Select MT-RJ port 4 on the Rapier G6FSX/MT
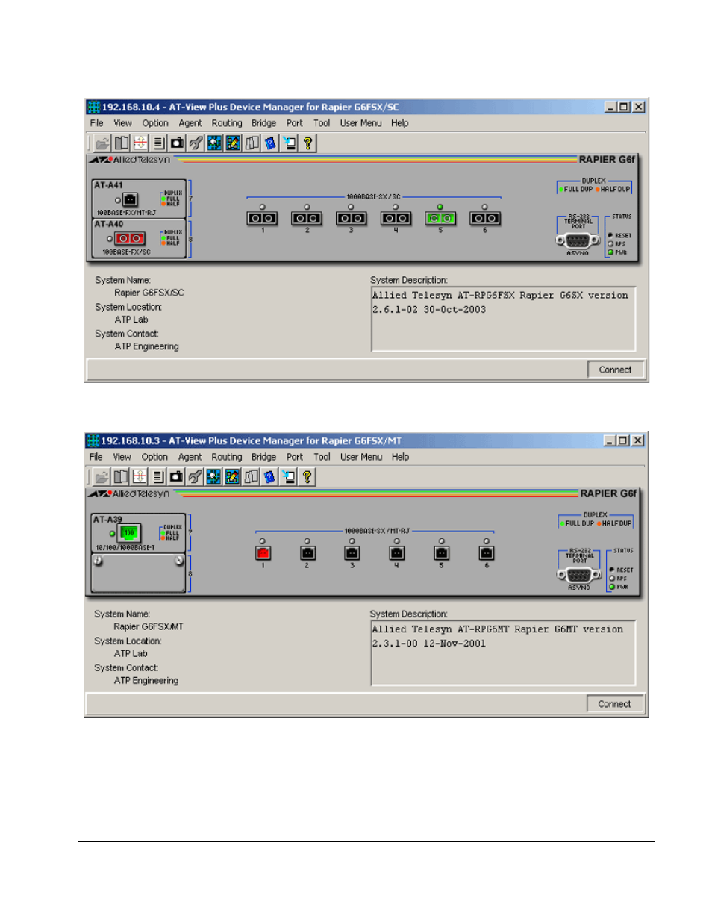Screen dimensions: 712x922 (x=397, y=552)
